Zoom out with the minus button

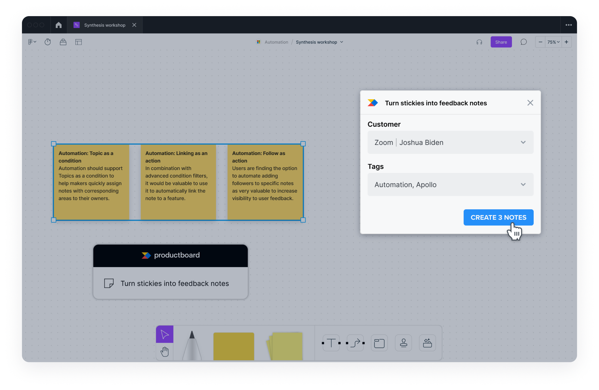(x=540, y=42)
